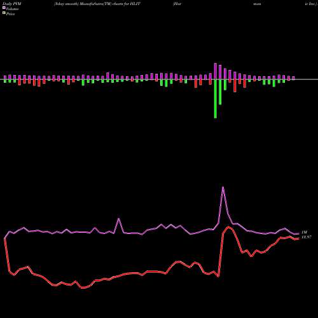Screen dimensions: 318x318
Task: Click the purple volume line peak
Action: pos(223,187)
